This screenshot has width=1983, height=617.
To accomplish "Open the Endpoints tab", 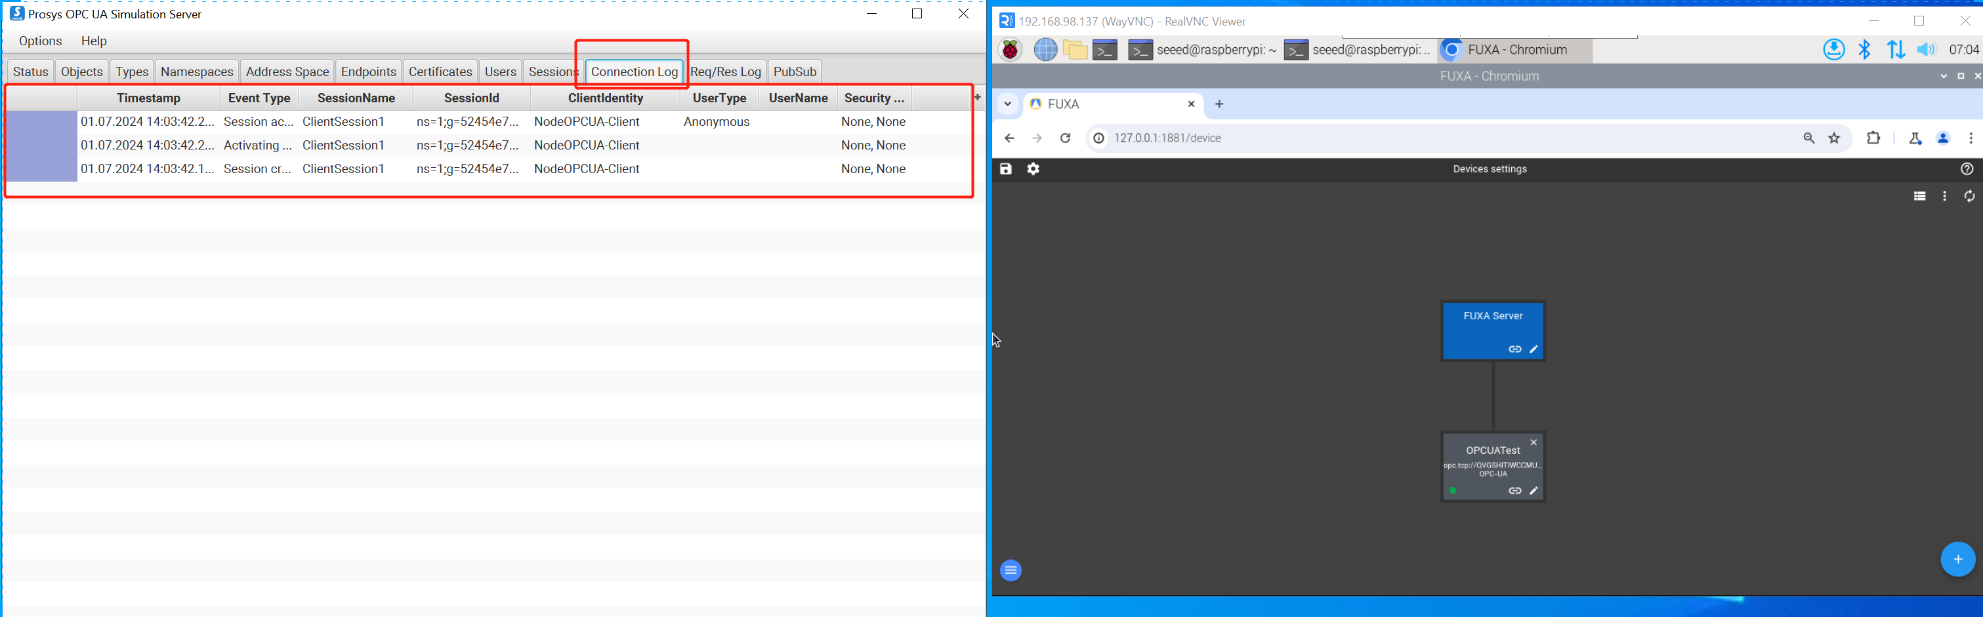I will 369,71.
